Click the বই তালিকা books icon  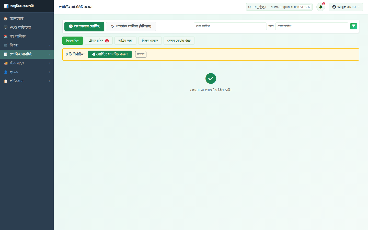click(6, 36)
